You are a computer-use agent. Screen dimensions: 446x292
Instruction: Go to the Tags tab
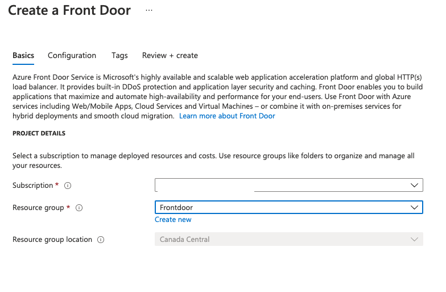point(119,55)
